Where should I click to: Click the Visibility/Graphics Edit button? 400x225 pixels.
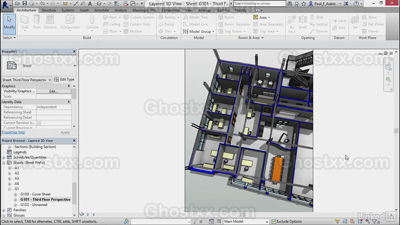pyautogui.click(x=54, y=91)
